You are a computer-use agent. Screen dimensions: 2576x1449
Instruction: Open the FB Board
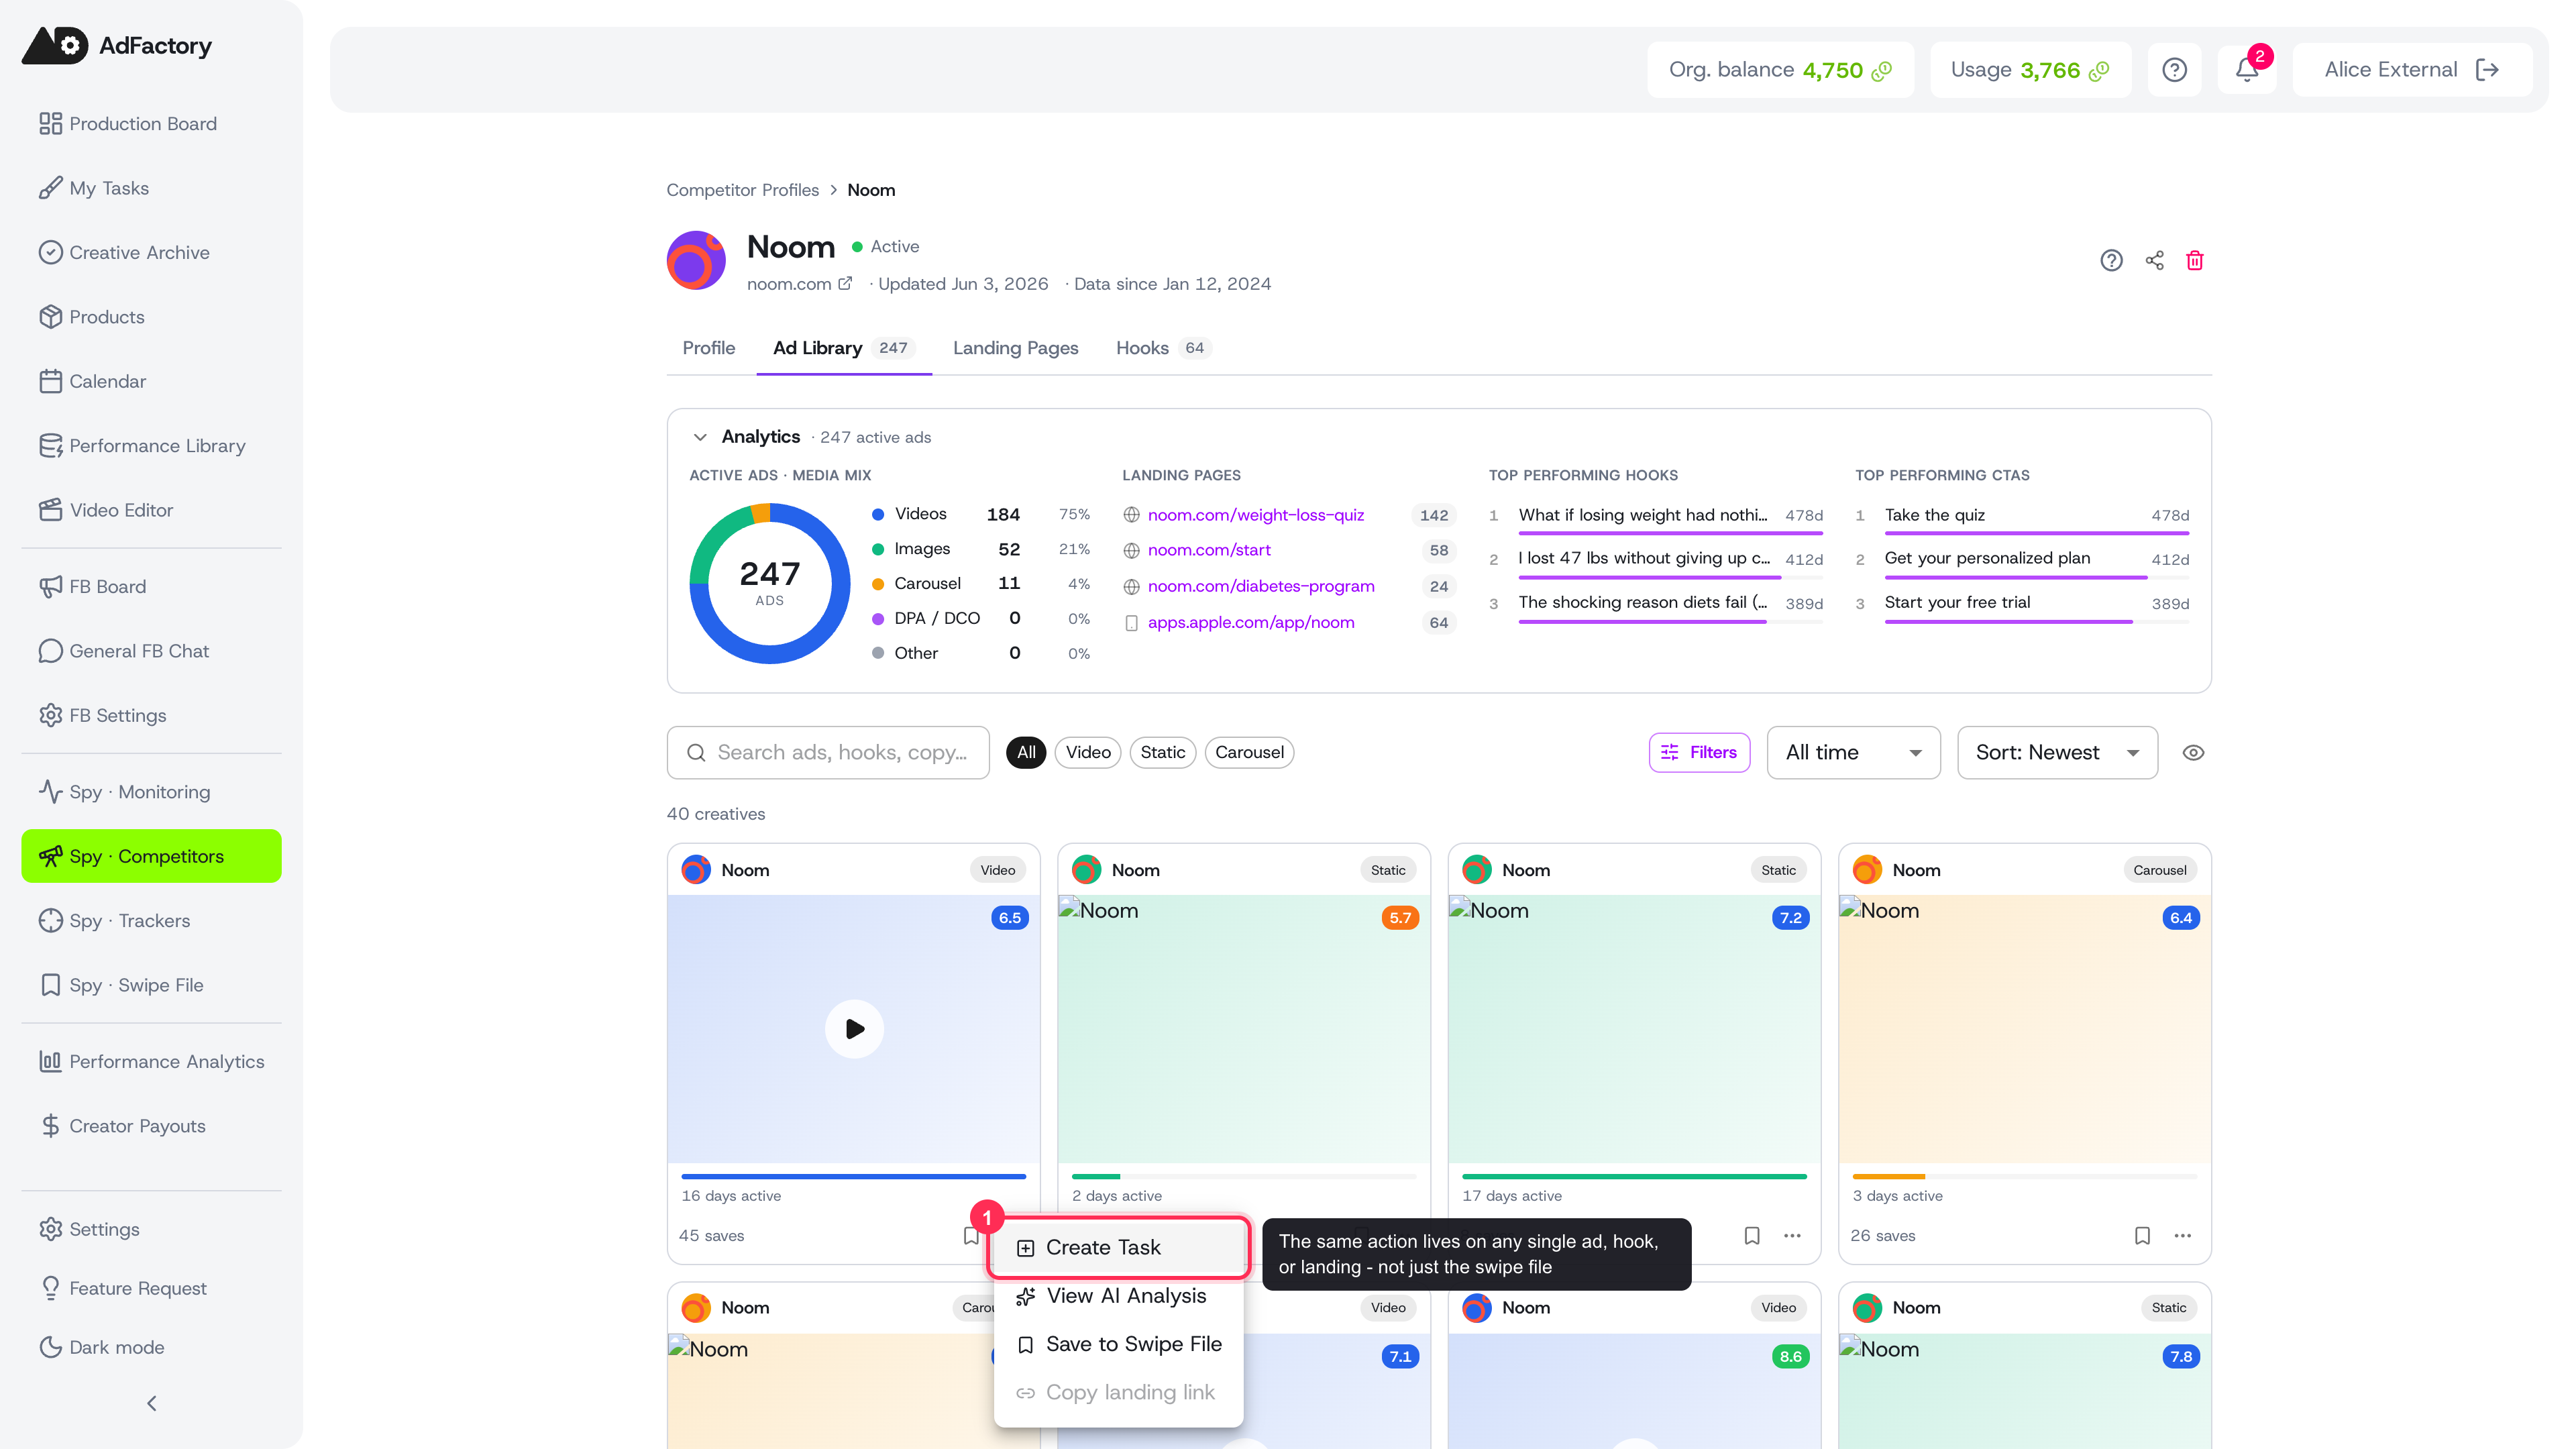pyautogui.click(x=151, y=587)
